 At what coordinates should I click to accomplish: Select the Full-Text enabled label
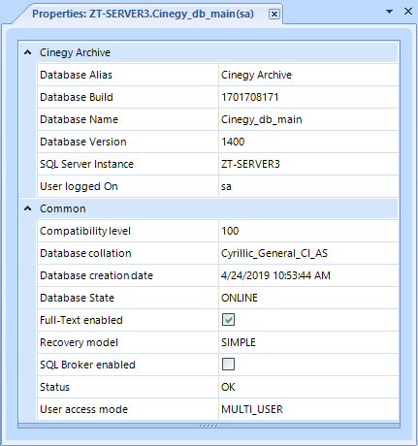tap(81, 320)
